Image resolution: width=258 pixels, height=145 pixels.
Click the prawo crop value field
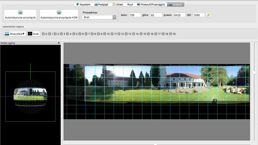(x=179, y=15)
